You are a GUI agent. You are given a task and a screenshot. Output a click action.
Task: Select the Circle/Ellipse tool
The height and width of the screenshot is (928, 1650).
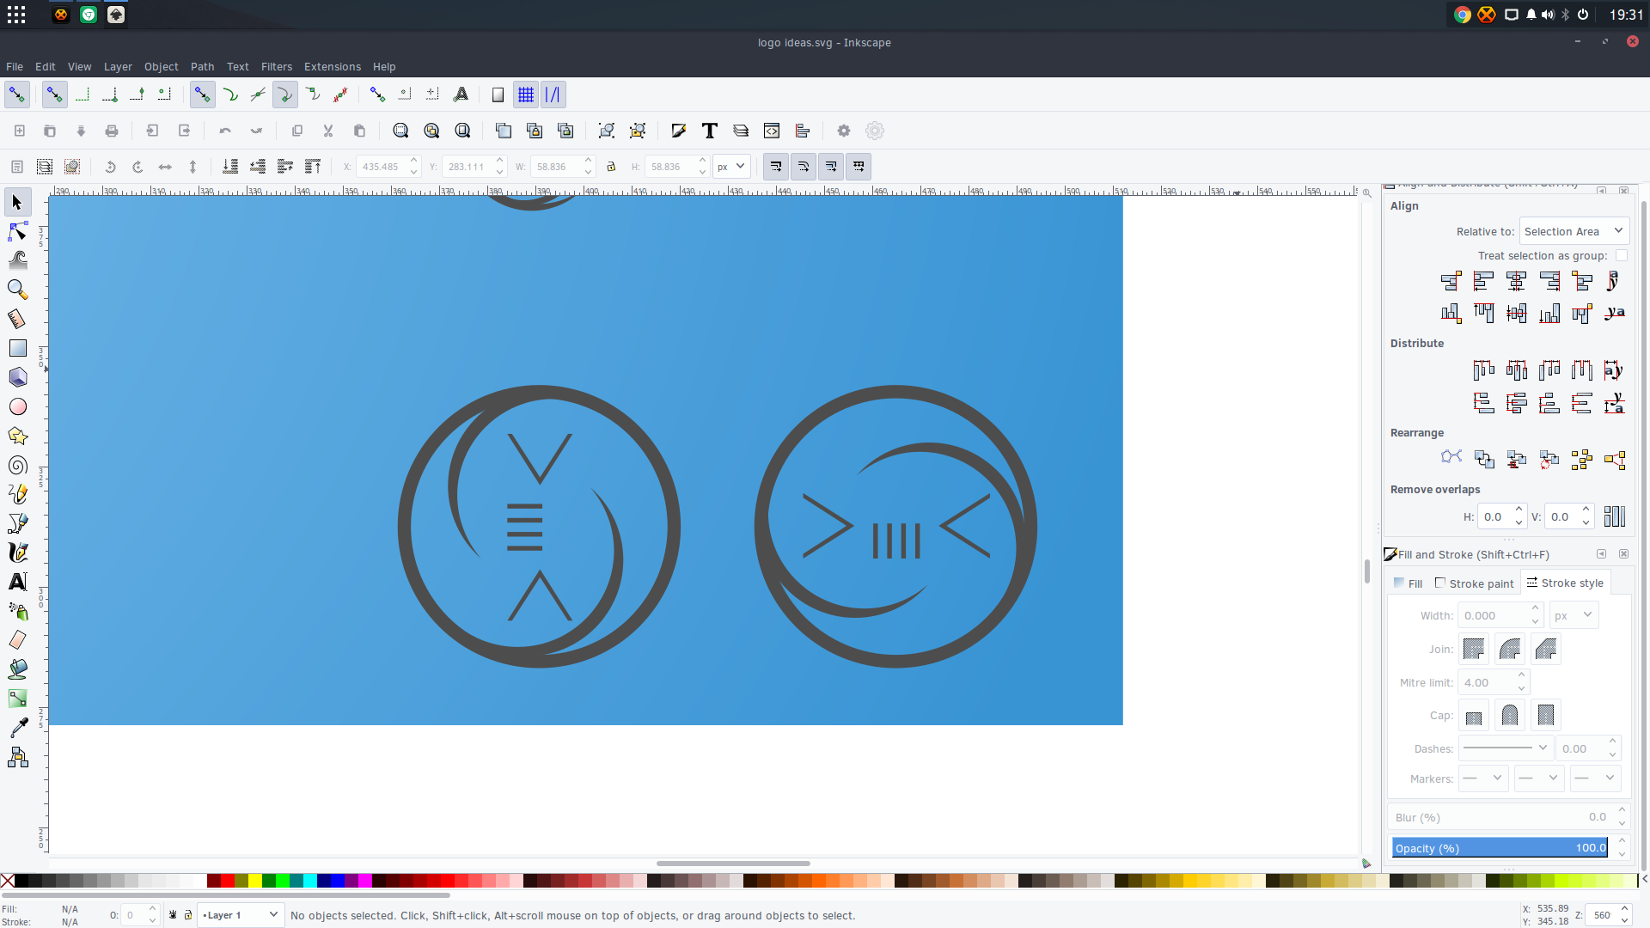(x=17, y=406)
